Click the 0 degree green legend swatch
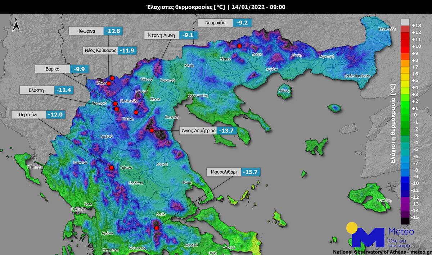The width and height of the screenshot is (432, 255). (405, 115)
